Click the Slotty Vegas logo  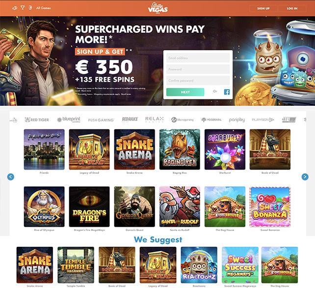[157, 8]
